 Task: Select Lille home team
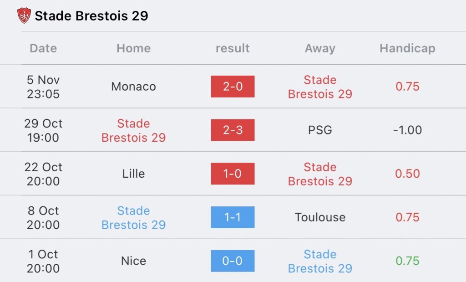coord(133,174)
